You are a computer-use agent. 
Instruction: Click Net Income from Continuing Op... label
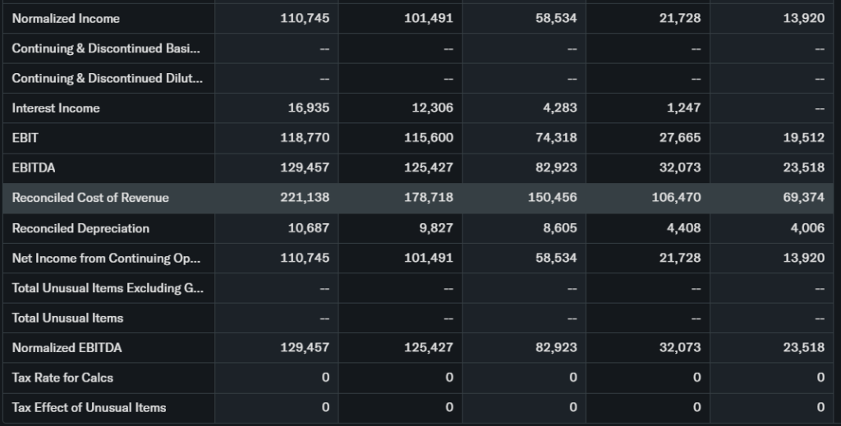106,258
